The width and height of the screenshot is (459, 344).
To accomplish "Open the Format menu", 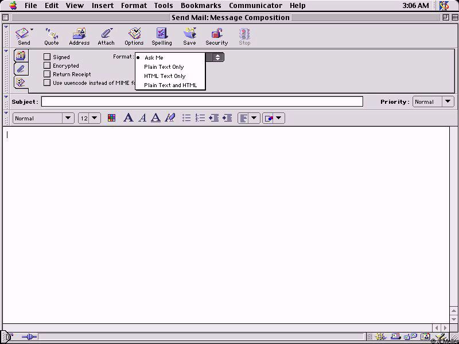I will click(x=134, y=6).
